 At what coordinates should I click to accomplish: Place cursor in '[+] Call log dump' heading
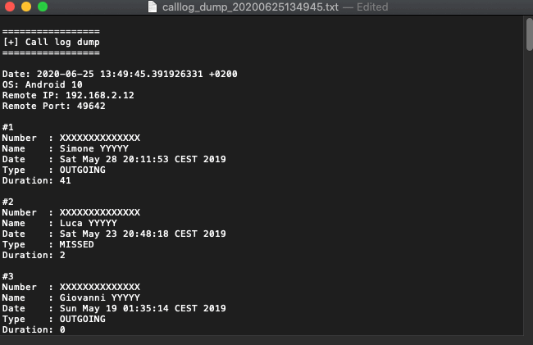click(52, 42)
